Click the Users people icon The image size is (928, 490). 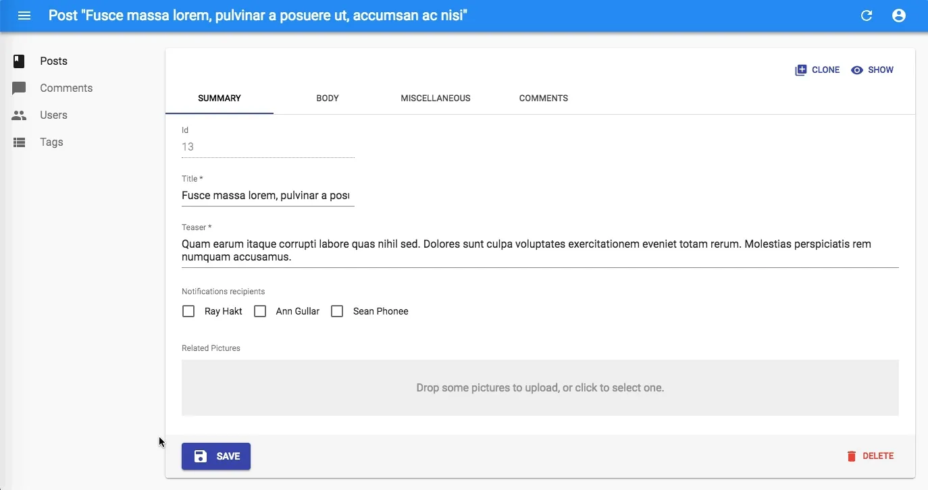coord(19,115)
